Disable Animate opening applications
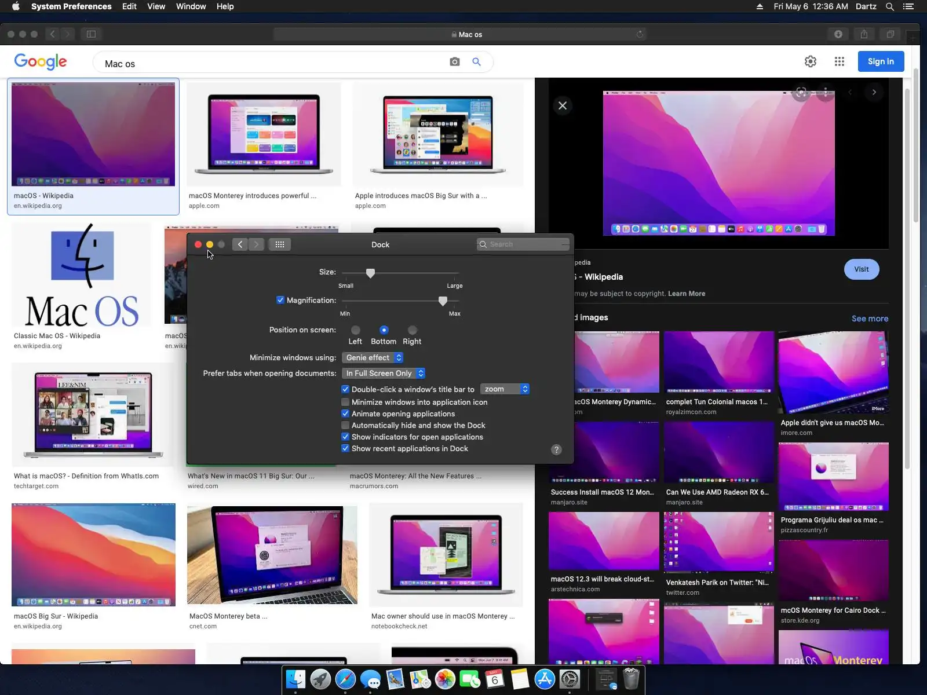Image resolution: width=927 pixels, height=695 pixels. coord(345,414)
